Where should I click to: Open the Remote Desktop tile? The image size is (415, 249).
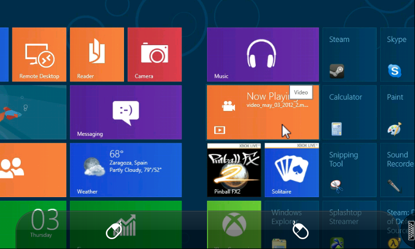coord(39,54)
